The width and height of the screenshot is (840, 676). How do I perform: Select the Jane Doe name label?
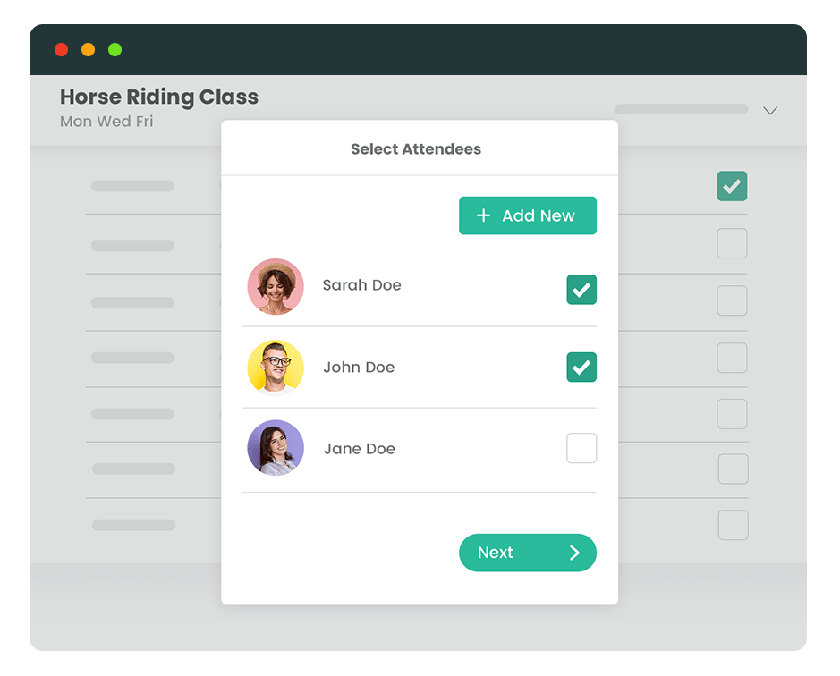(360, 449)
